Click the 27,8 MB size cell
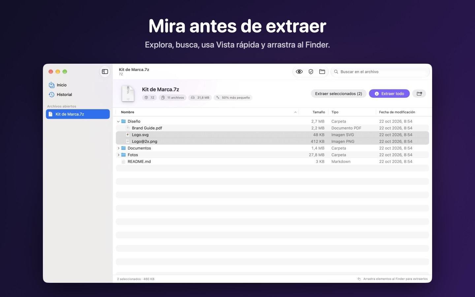The width and height of the screenshot is (475, 297). click(x=317, y=155)
